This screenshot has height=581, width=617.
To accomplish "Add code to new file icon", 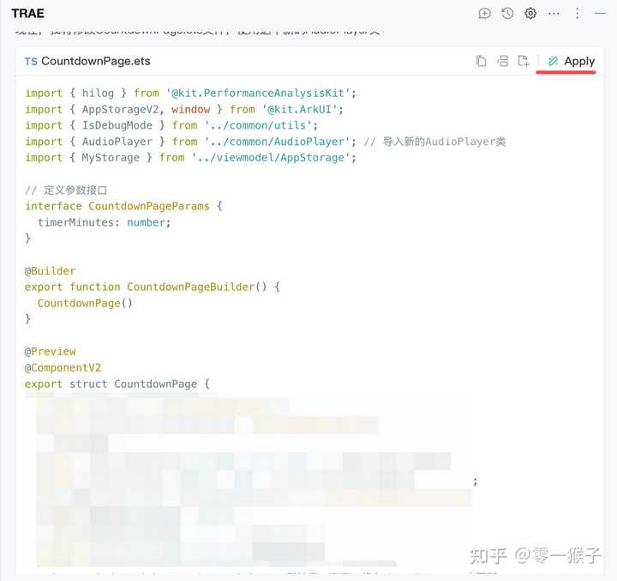I will (x=524, y=61).
